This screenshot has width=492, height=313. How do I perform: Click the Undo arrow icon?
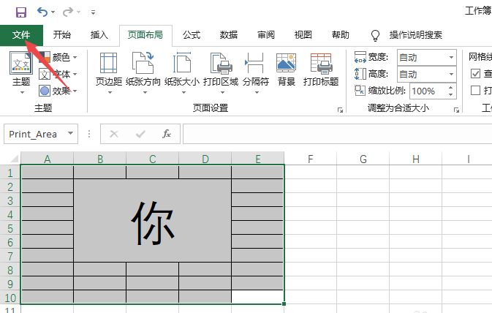tap(42, 12)
